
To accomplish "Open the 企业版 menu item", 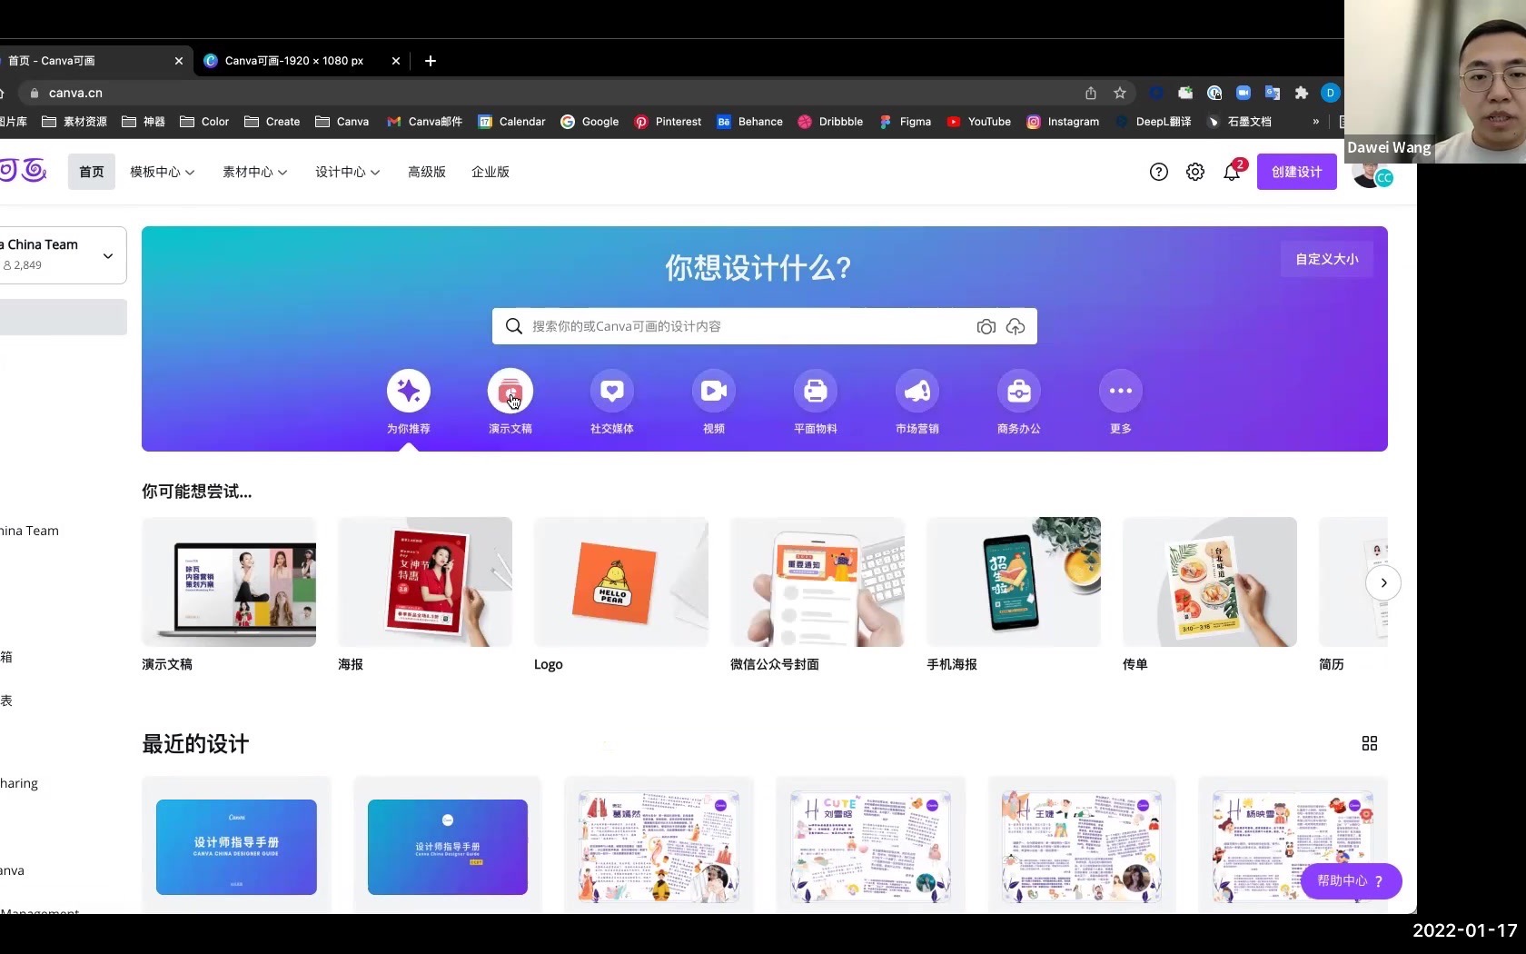I will pyautogui.click(x=490, y=172).
